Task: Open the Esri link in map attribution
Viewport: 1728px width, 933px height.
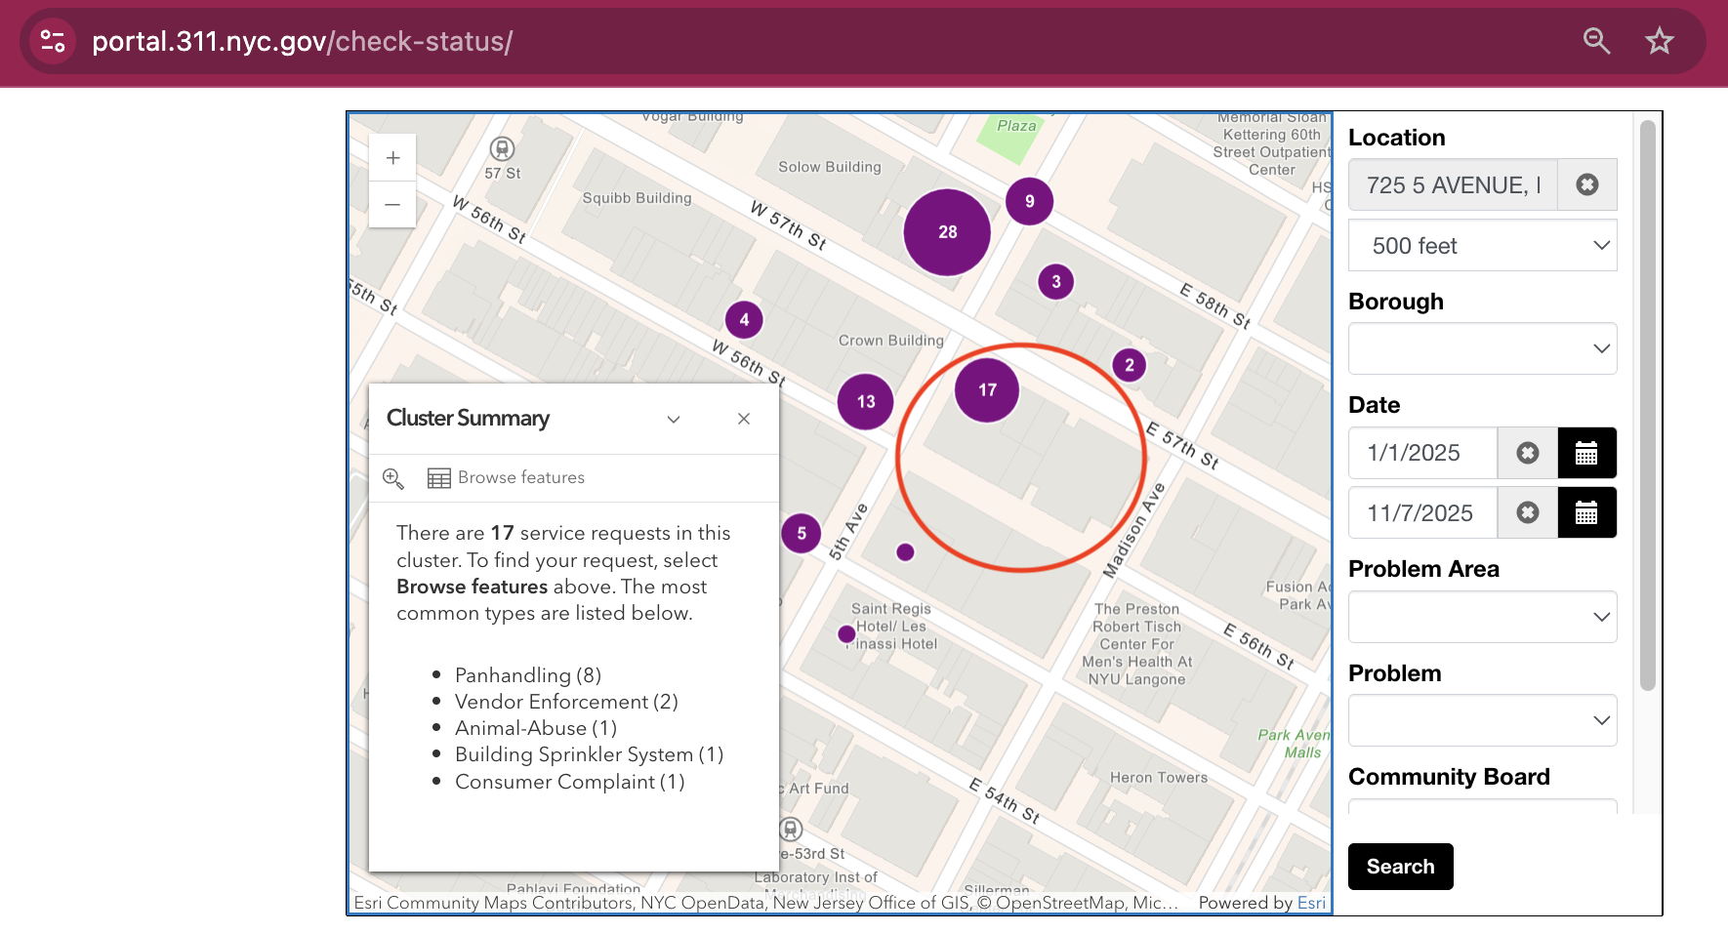Action: (1311, 903)
